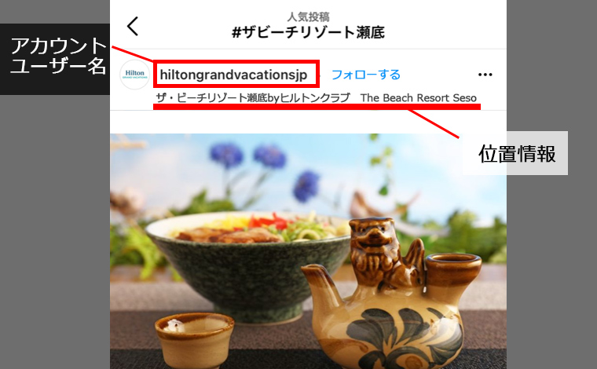Click the red underline beneath the location

pyautogui.click(x=317, y=108)
